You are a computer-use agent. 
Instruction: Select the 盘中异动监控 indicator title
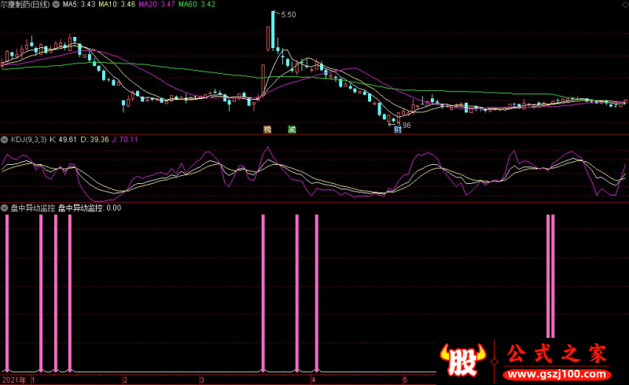32,208
